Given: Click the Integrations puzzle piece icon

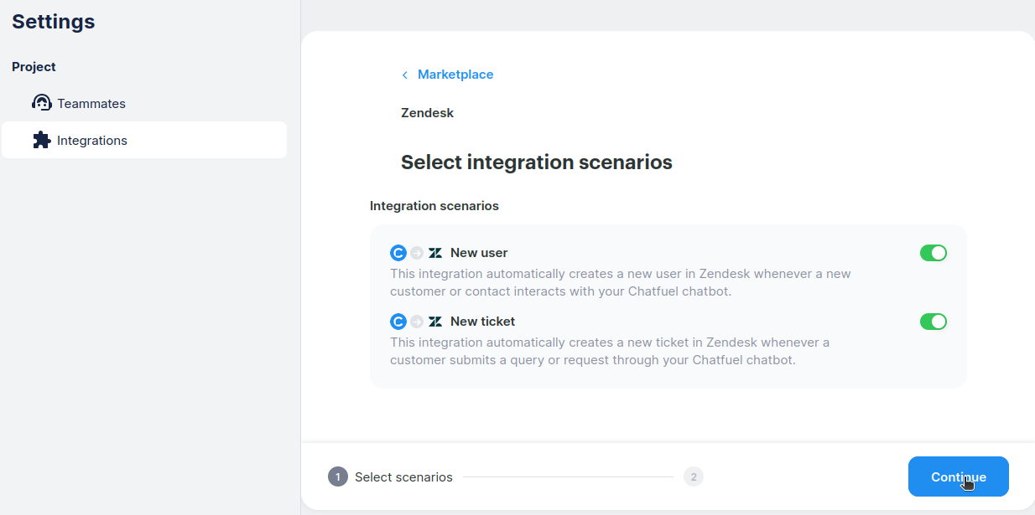Looking at the screenshot, I should 42,140.
